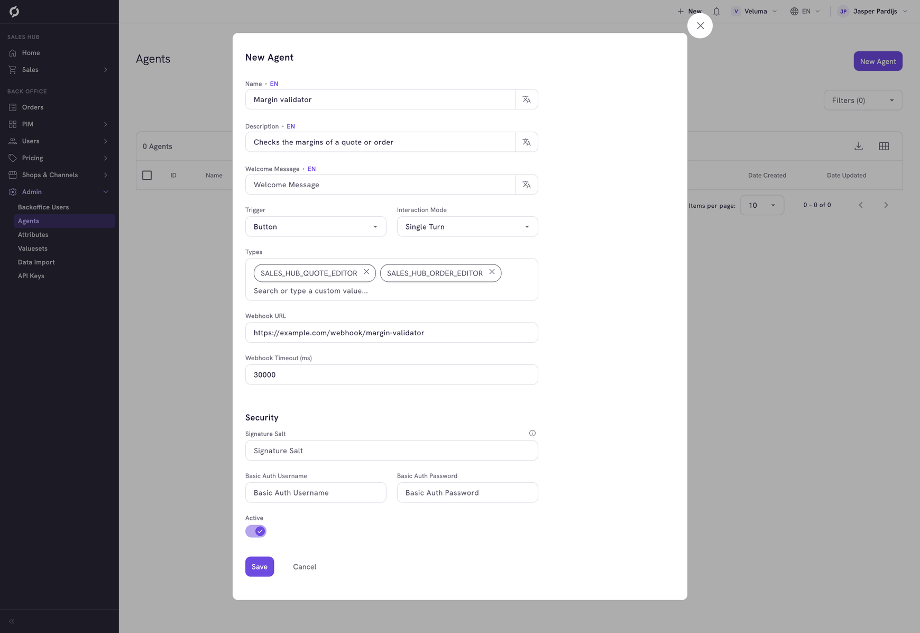Click the Home sidebar item

59,53
